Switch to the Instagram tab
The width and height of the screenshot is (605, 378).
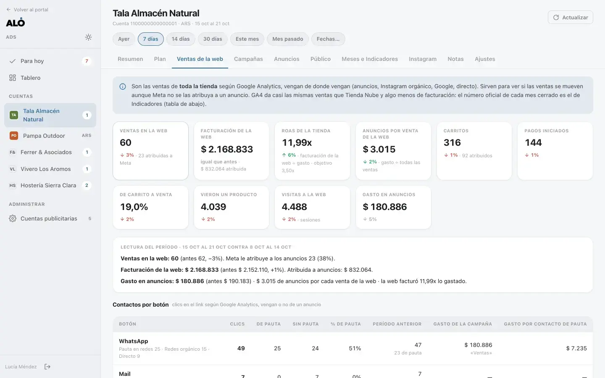click(423, 59)
